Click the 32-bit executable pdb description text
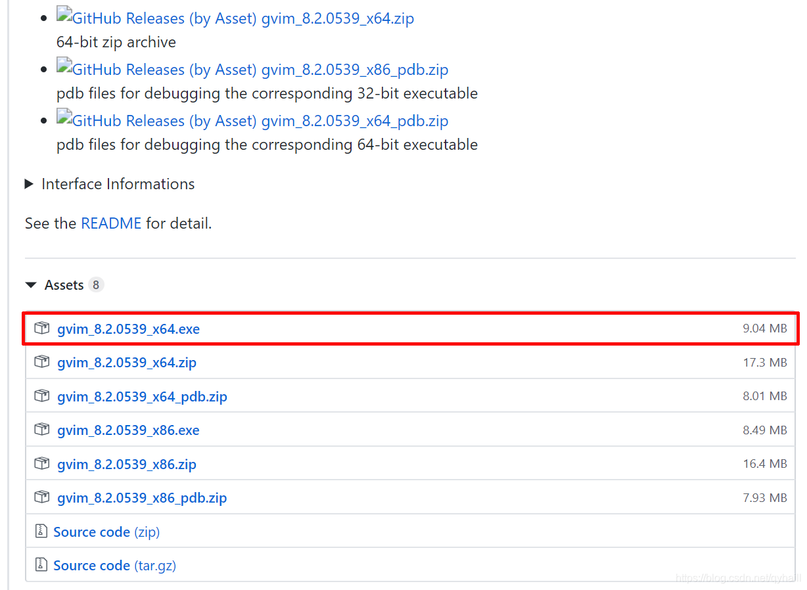The image size is (807, 590). click(267, 93)
